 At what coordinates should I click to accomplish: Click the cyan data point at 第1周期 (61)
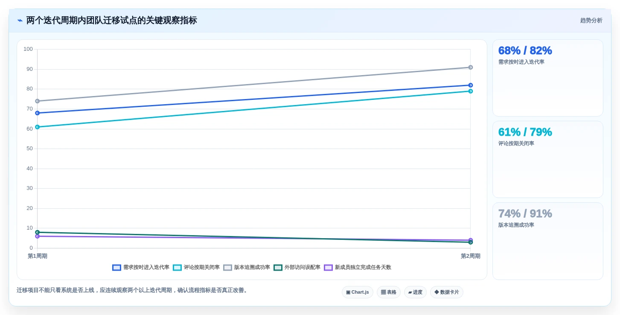click(x=38, y=127)
